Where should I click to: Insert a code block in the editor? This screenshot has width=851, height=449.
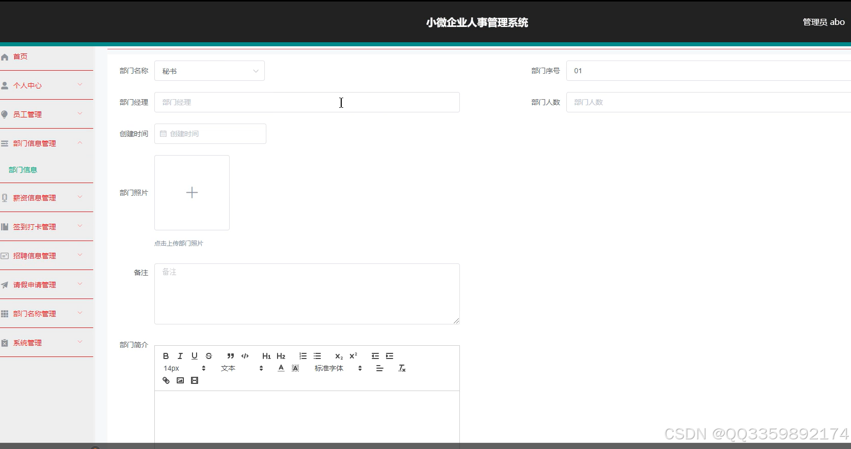pyautogui.click(x=245, y=356)
